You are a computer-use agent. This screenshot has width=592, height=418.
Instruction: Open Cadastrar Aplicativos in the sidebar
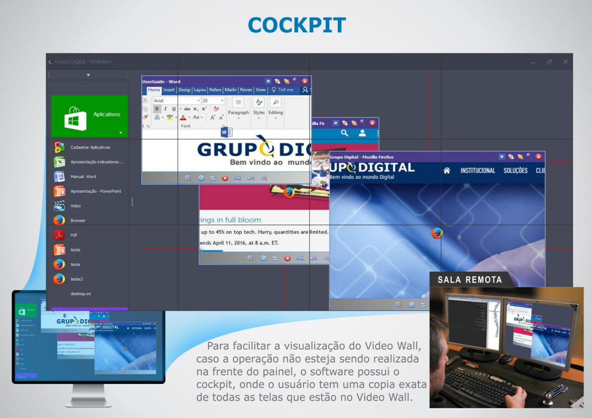[90, 147]
